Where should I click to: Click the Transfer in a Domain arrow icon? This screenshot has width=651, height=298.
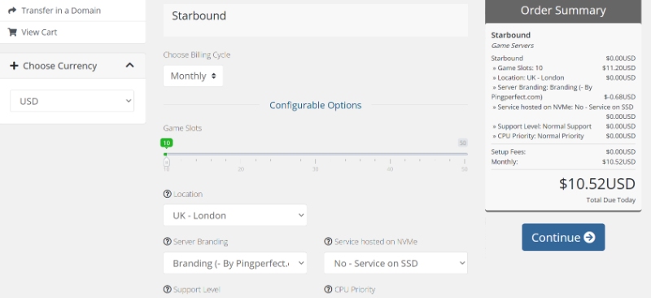(x=12, y=11)
